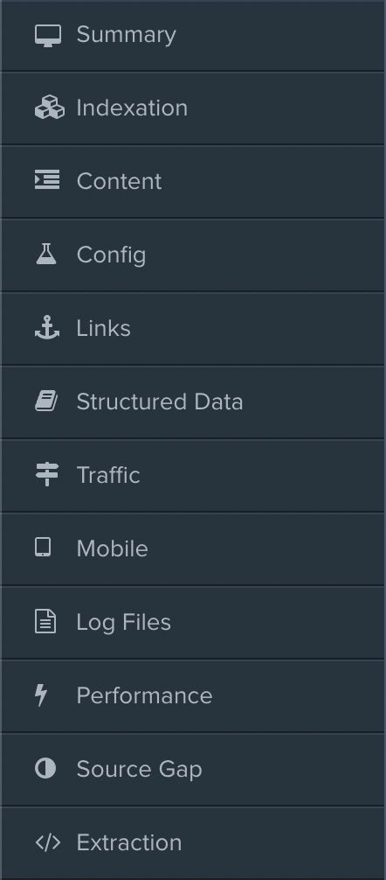The image size is (386, 880).
Task: Click the lightning bolt icon beside Performance
Action: pos(41,695)
